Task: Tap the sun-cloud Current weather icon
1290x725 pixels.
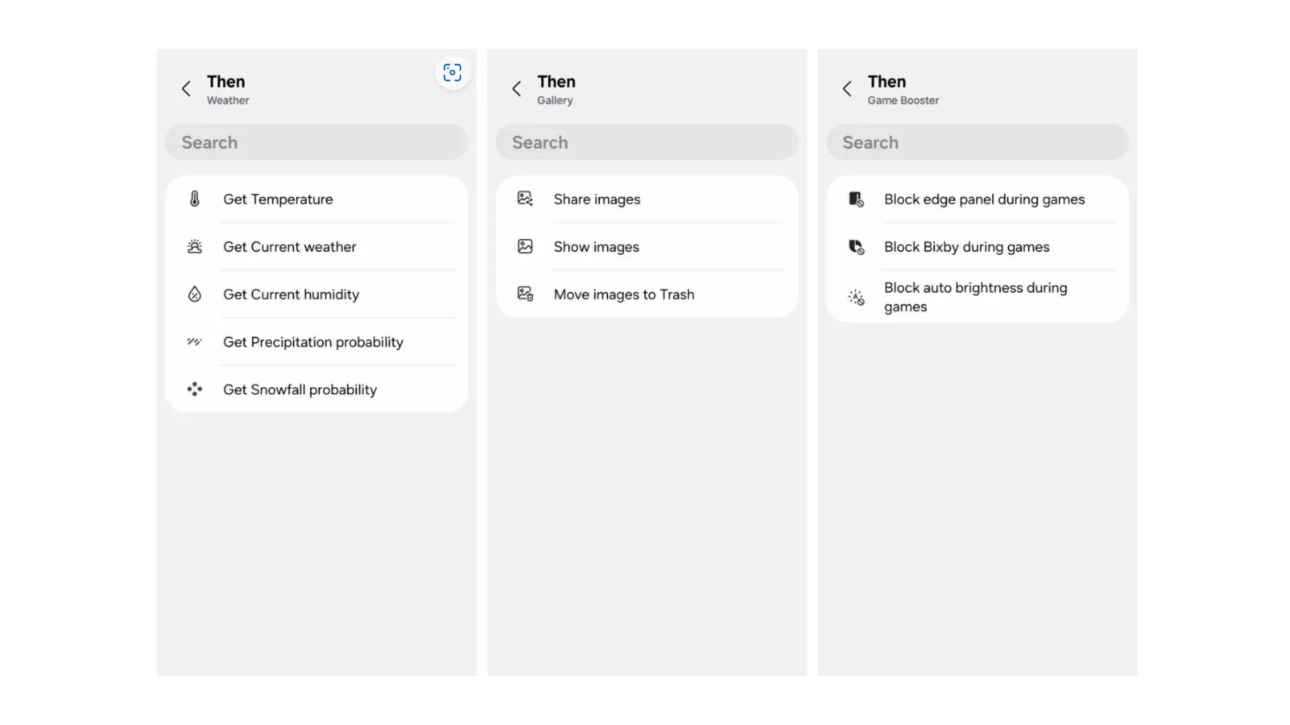Action: [195, 247]
